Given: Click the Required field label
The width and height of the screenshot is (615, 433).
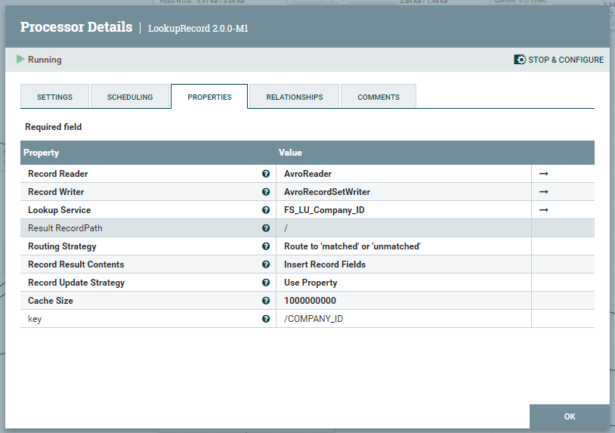Looking at the screenshot, I should (x=54, y=127).
